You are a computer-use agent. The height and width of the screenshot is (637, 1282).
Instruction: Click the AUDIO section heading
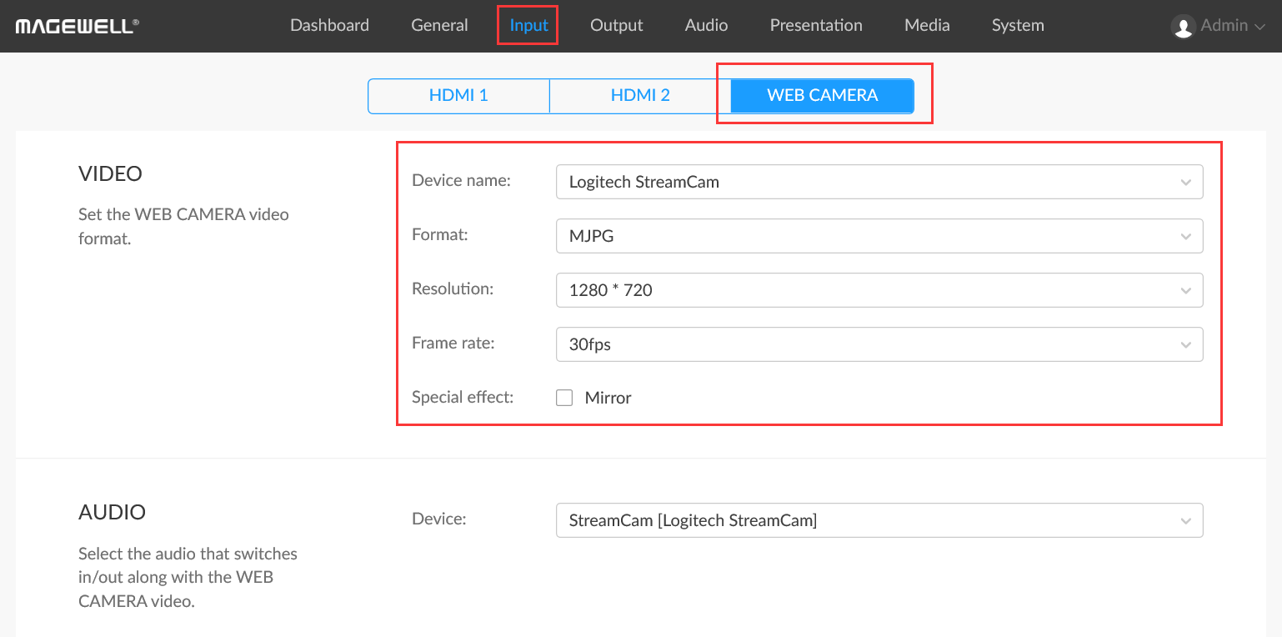(x=112, y=512)
